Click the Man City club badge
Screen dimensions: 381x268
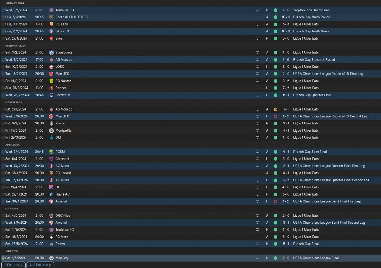tap(51, 258)
